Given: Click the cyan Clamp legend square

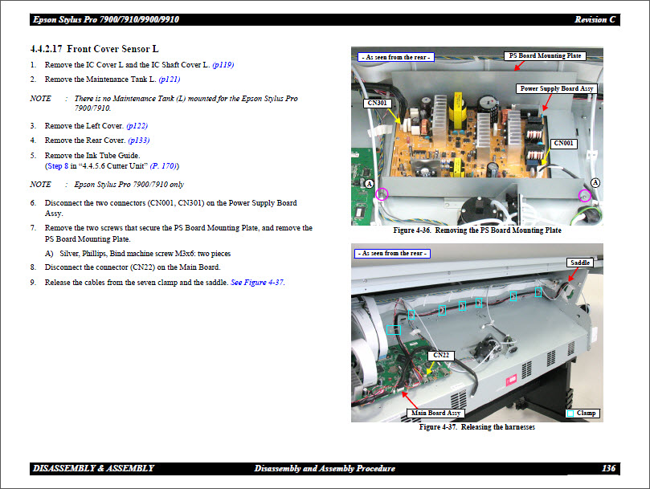Looking at the screenshot, I should click(x=570, y=413).
